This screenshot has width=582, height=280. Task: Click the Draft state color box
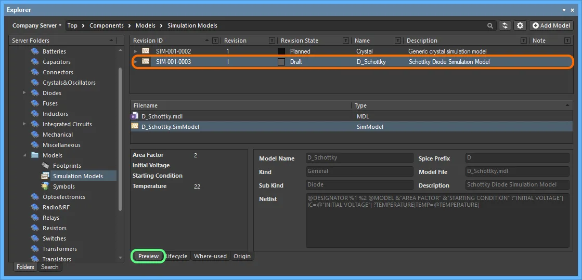pos(281,62)
